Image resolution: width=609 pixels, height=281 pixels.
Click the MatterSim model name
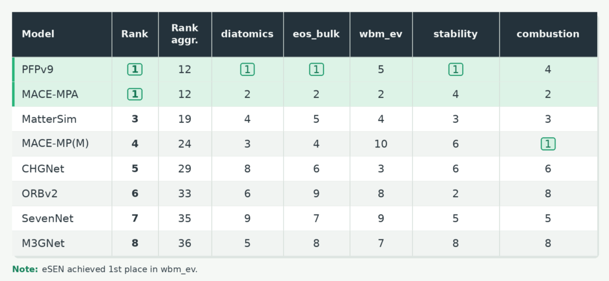(49, 119)
